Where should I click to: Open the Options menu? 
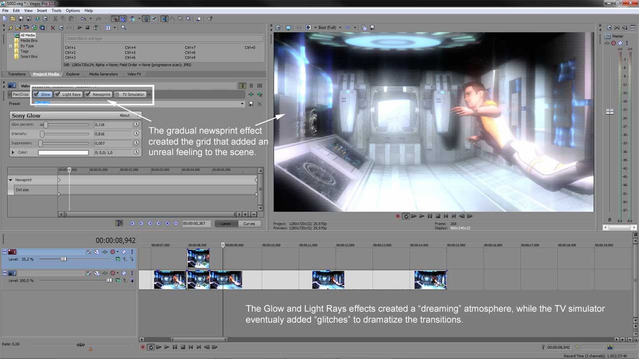(x=73, y=10)
